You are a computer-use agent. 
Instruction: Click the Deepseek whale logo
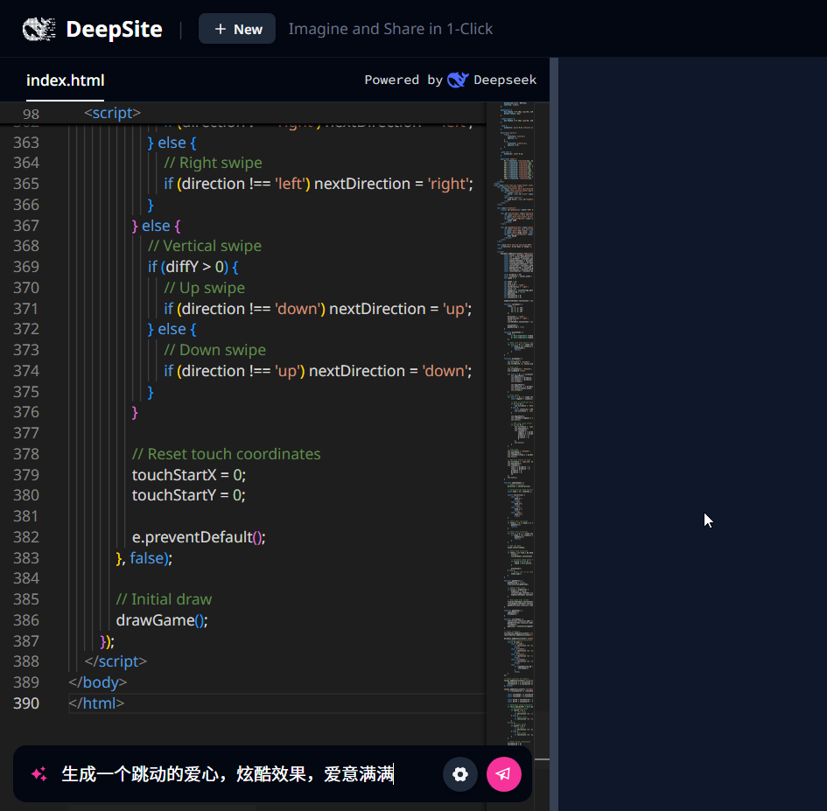[458, 80]
